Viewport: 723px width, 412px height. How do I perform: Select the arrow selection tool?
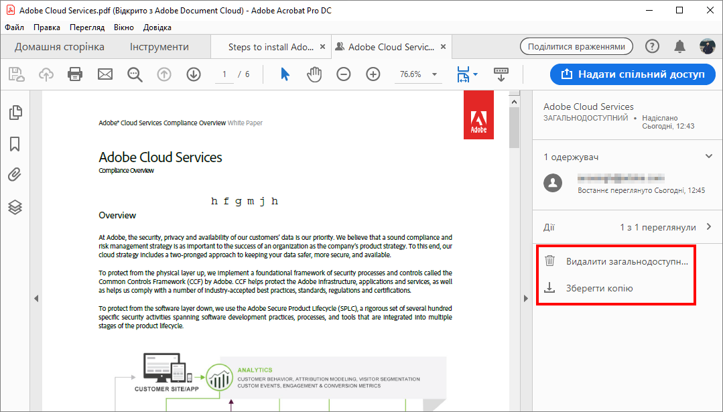pyautogui.click(x=285, y=74)
